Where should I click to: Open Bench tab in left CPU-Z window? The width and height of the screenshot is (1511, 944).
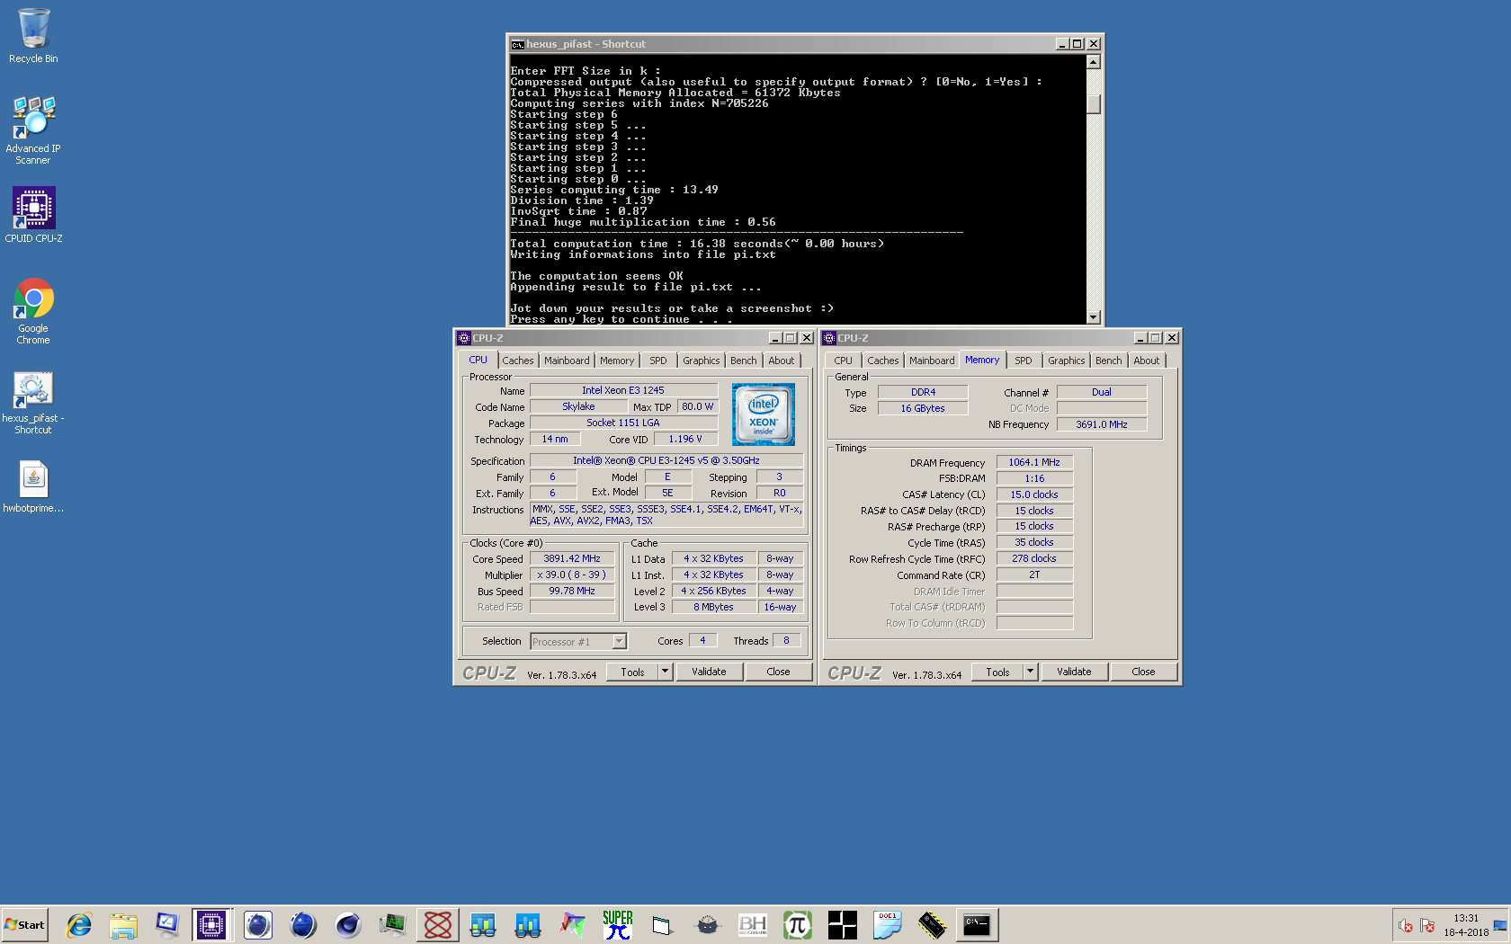[744, 361]
